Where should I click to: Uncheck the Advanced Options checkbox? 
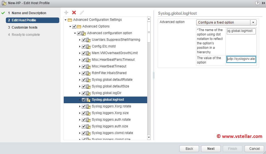pyautogui.click(x=74, y=26)
